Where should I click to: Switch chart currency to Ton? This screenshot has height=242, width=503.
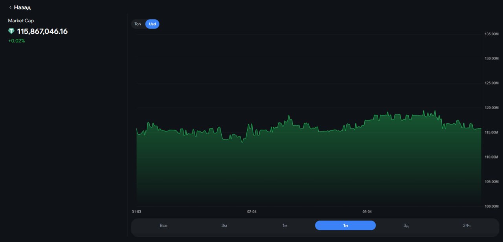(138, 24)
